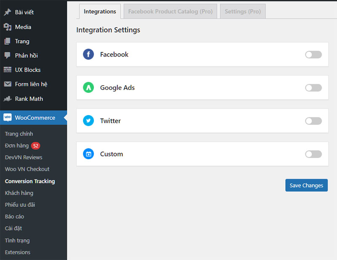Click the WooCommerce menu heading
This screenshot has height=260, width=337.
34,118
